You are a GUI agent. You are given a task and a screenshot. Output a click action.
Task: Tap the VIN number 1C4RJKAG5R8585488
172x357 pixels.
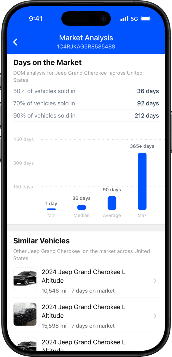86,46
